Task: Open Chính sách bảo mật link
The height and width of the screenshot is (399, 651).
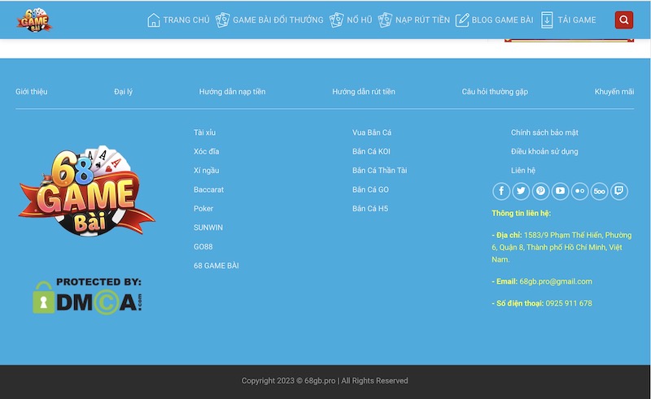Action: (x=544, y=132)
